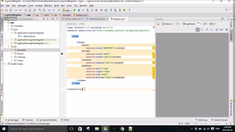Click the Open folder toolbar icon
The height and width of the screenshot is (132, 235).
pyautogui.click(x=2, y=10)
